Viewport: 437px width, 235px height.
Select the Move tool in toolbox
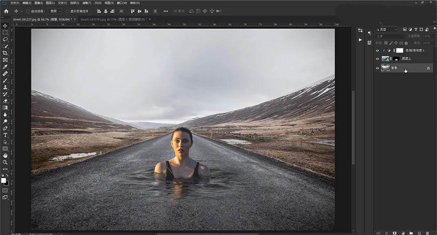point(5,26)
